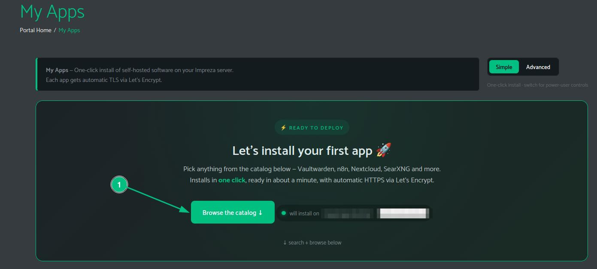Screen dimensions: 597x269
Task: Click the highlighted 'one click' text
Action: pyautogui.click(x=232, y=180)
